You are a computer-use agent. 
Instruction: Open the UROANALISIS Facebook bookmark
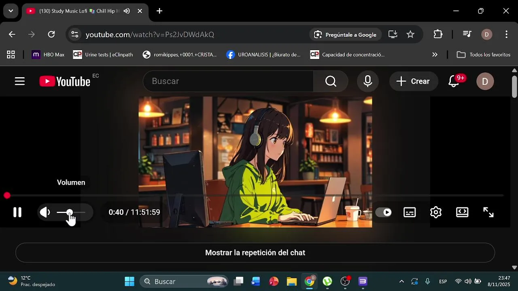point(263,55)
